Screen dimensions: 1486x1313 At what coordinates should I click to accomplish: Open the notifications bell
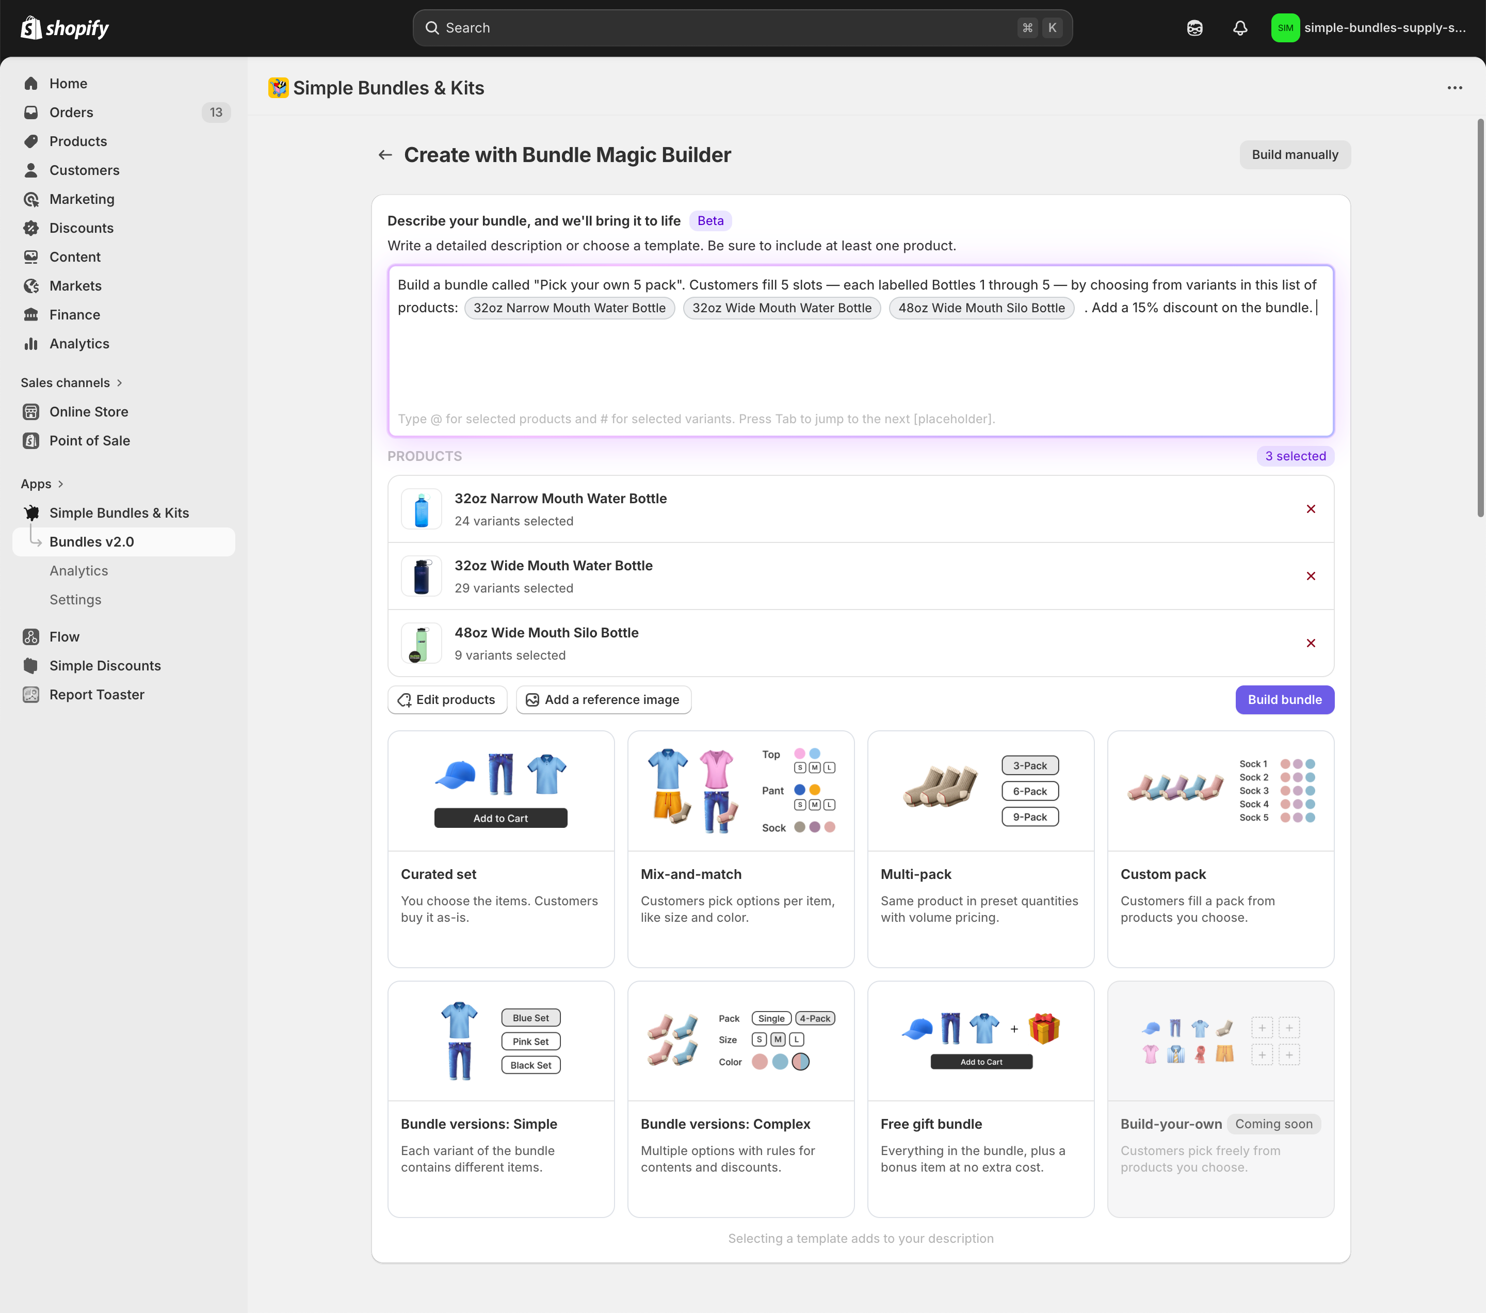(x=1239, y=28)
